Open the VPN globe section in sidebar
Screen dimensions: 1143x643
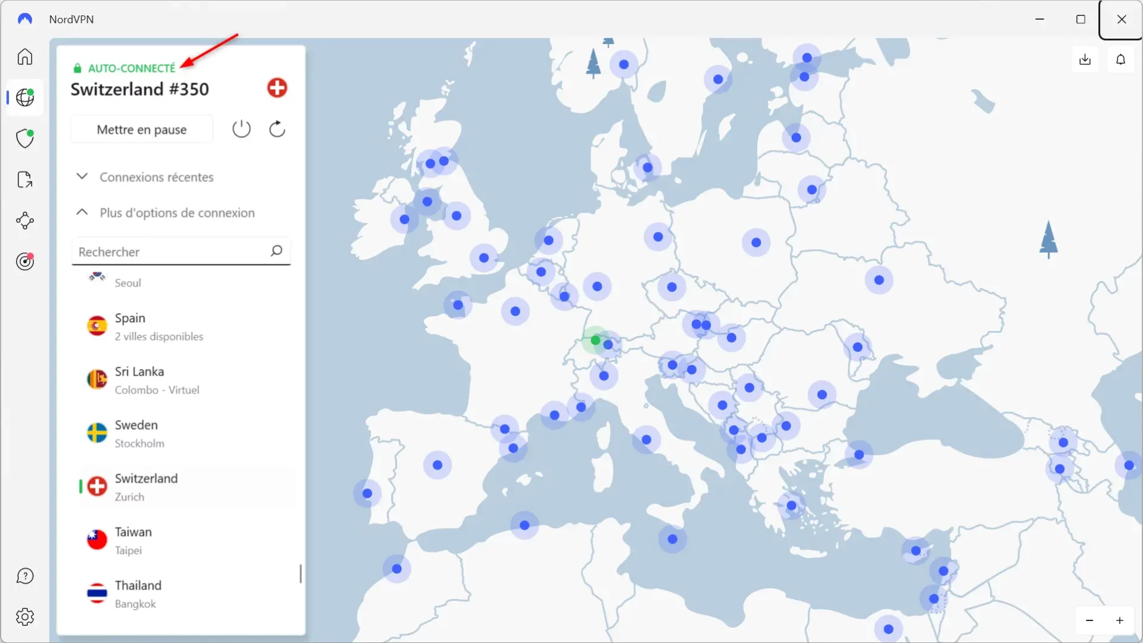coord(25,97)
